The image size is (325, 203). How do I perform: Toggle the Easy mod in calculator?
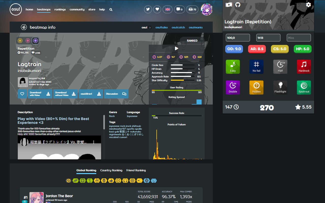(x=233, y=67)
